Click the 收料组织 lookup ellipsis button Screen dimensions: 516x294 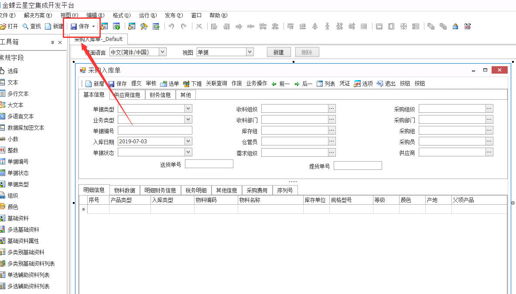point(331,108)
